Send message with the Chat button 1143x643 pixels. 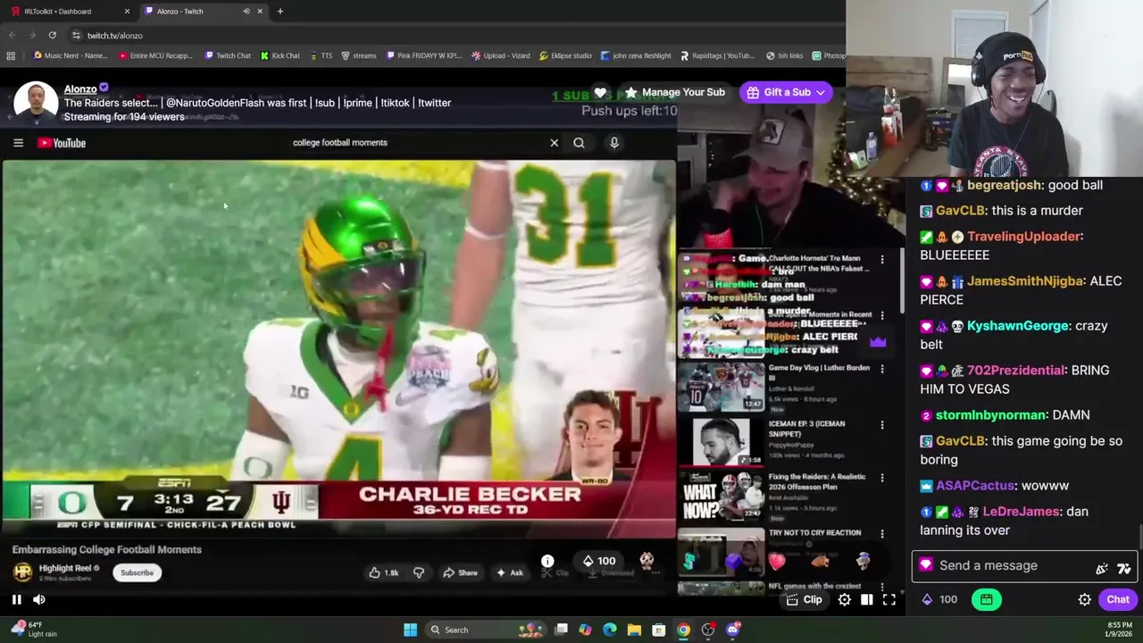click(1118, 600)
